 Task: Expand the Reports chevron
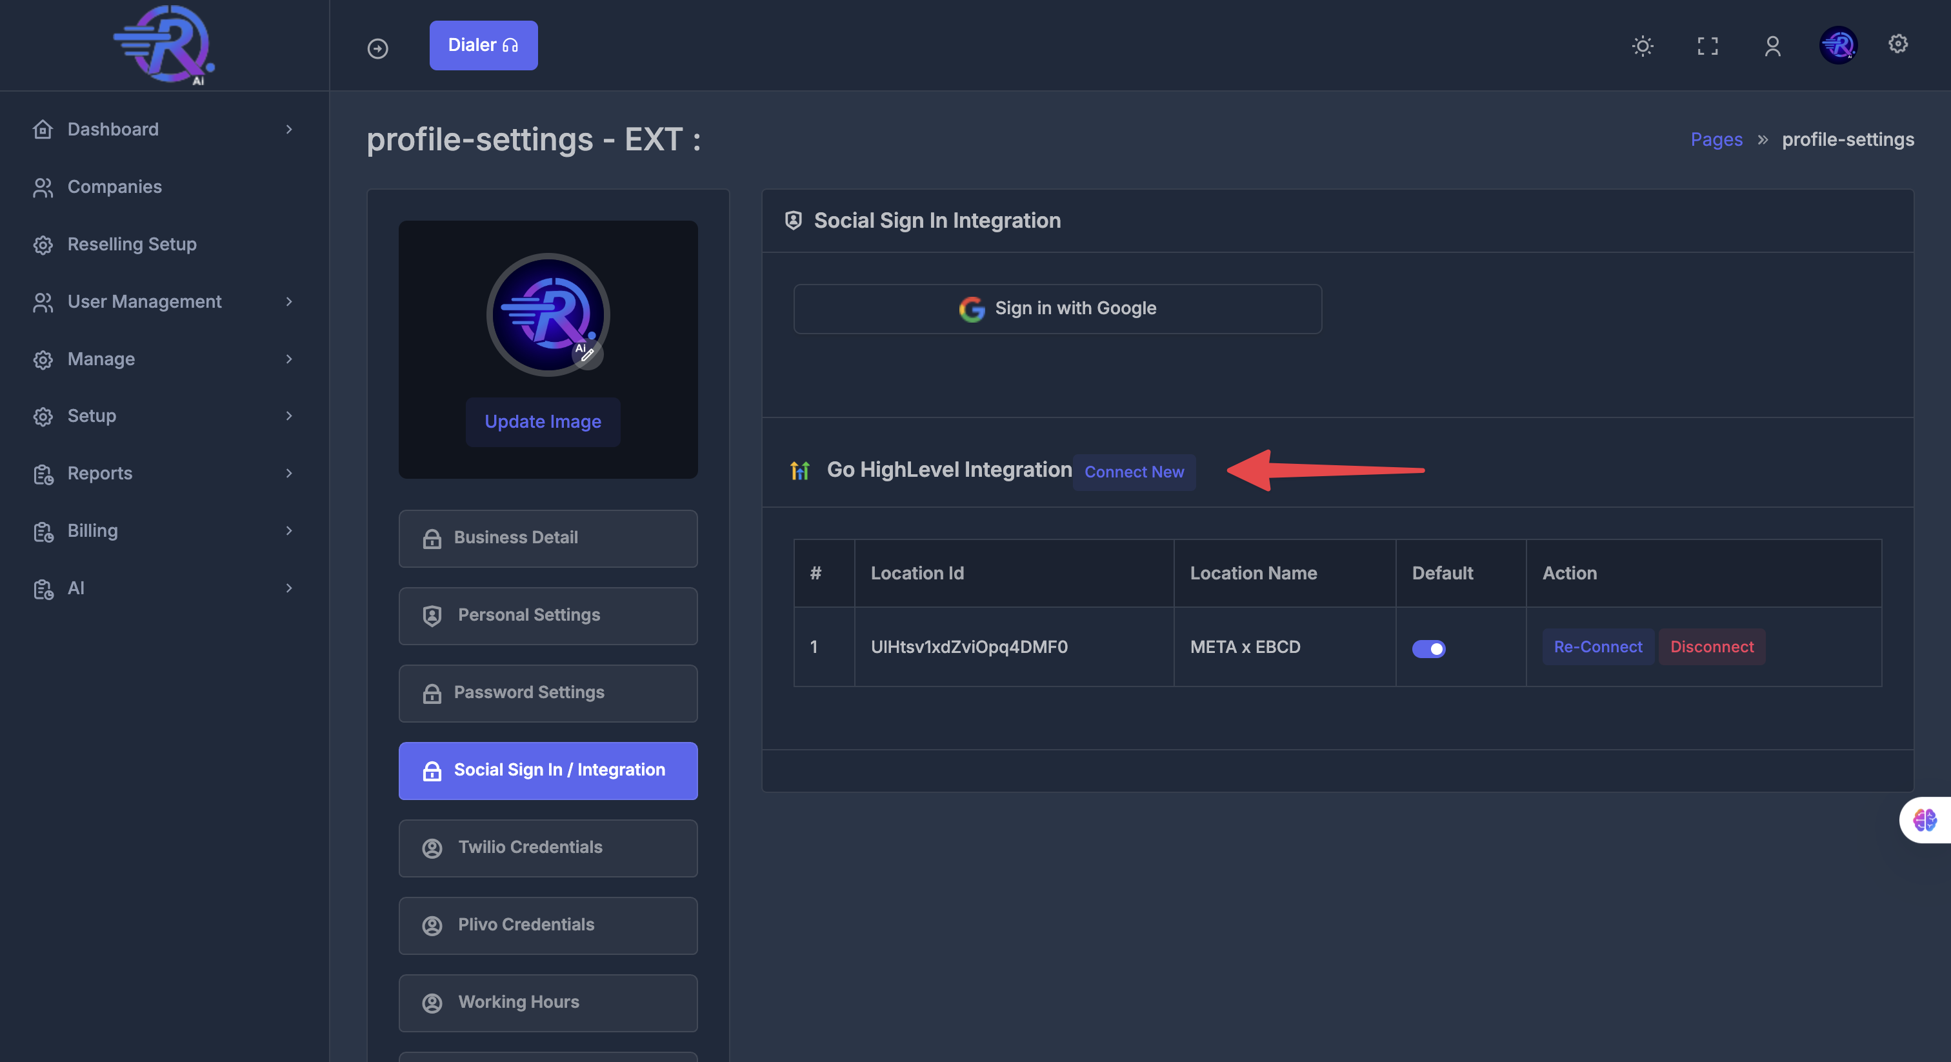[x=288, y=474]
